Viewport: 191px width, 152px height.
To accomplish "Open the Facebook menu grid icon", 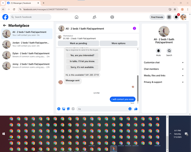I will 169,17.
